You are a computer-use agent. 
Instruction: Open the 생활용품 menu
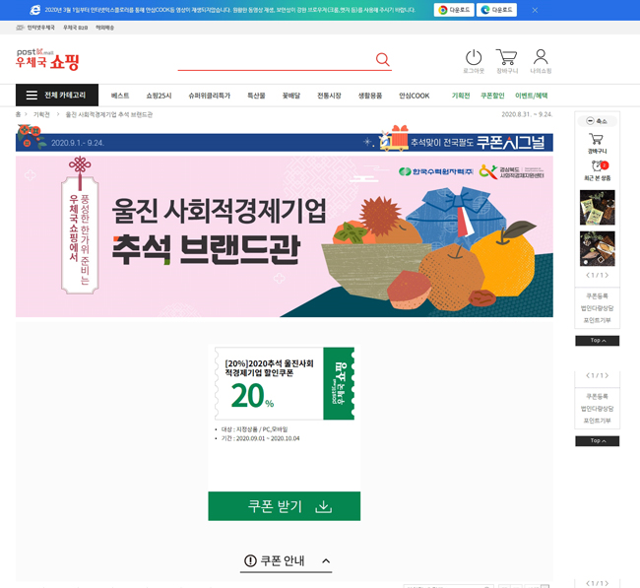pos(370,96)
